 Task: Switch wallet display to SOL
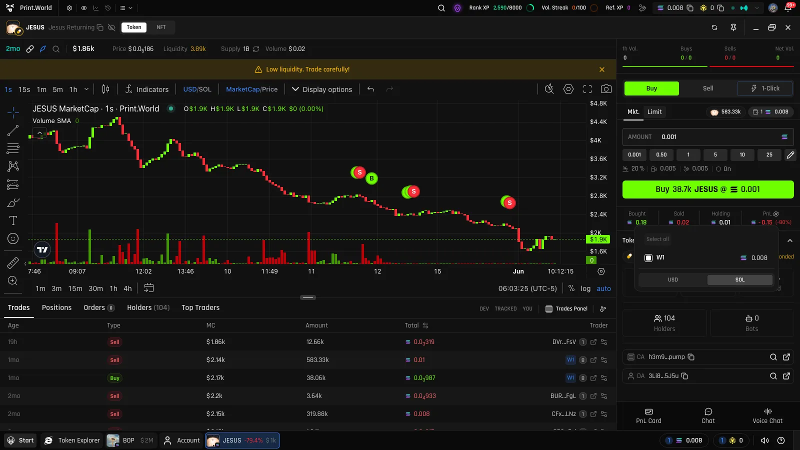pos(740,280)
